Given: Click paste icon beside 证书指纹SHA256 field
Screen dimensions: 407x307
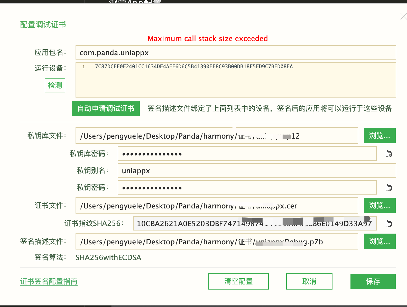Looking at the screenshot, I should click(x=388, y=224).
